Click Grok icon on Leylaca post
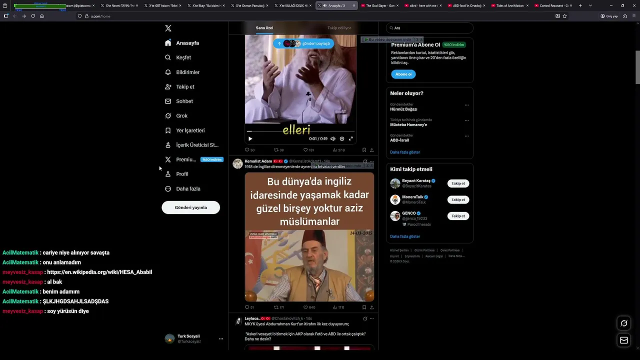This screenshot has height=360, width=640. [x=365, y=318]
